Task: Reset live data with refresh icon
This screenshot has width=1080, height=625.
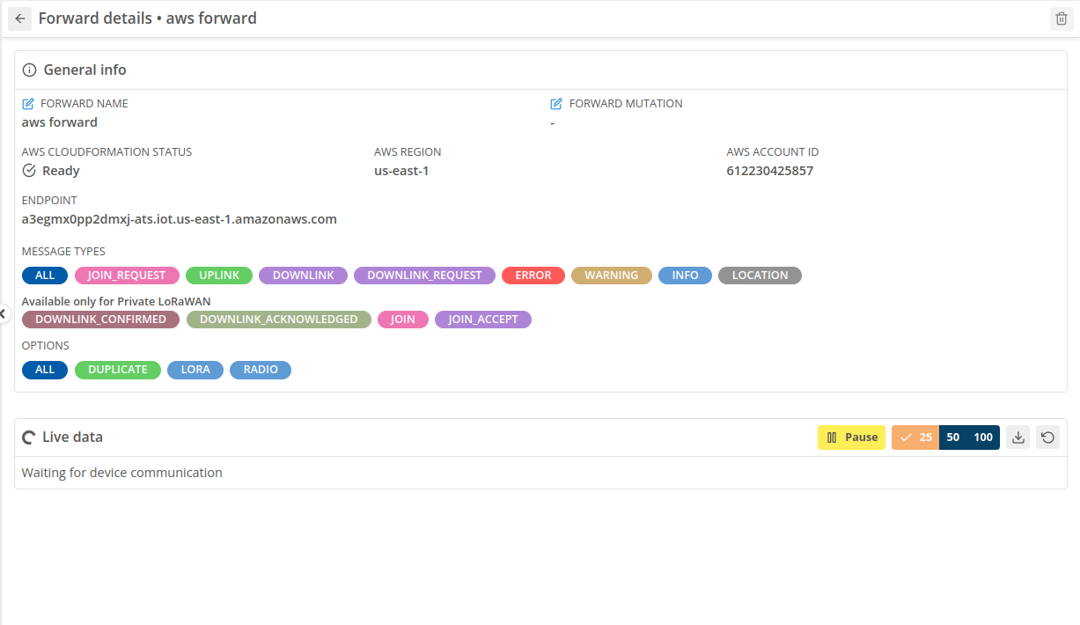Action: 1047,437
